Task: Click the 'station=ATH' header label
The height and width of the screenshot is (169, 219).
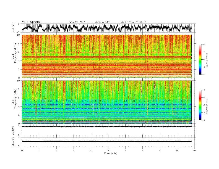Action: [x=103, y=22]
